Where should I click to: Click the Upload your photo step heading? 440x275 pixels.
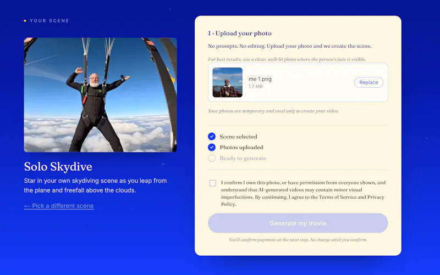pos(240,33)
